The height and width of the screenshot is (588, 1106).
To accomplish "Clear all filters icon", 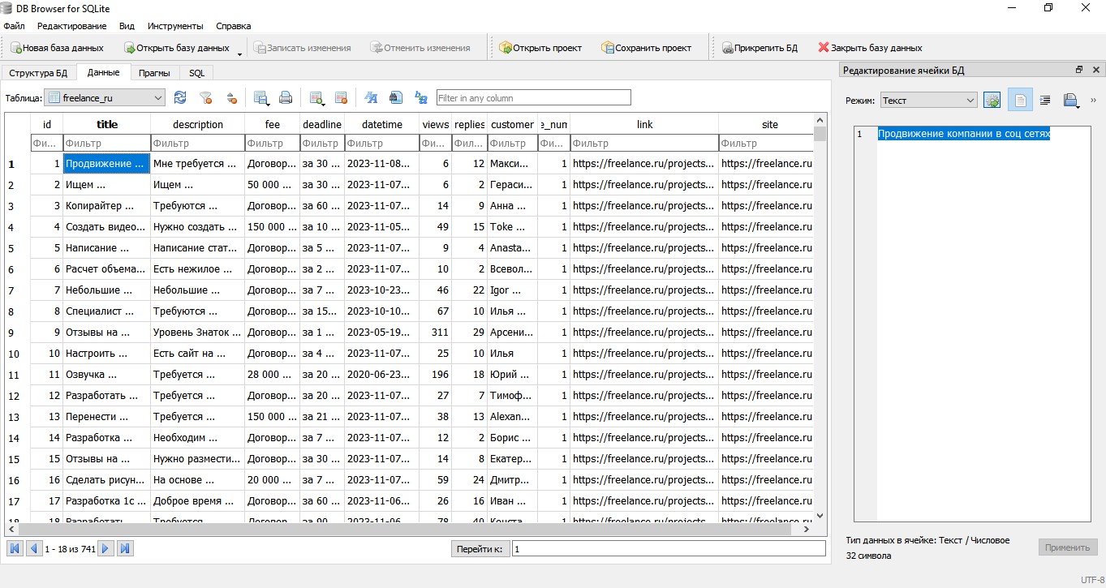I will [x=206, y=98].
